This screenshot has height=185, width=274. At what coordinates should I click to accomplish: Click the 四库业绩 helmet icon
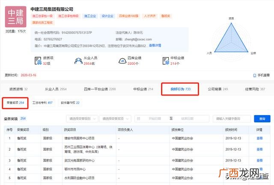click(x=122, y=61)
